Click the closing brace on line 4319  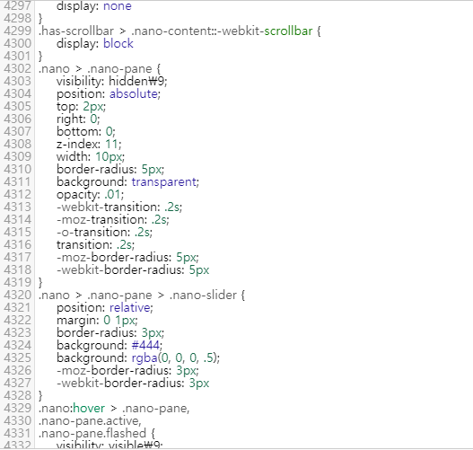40,283
